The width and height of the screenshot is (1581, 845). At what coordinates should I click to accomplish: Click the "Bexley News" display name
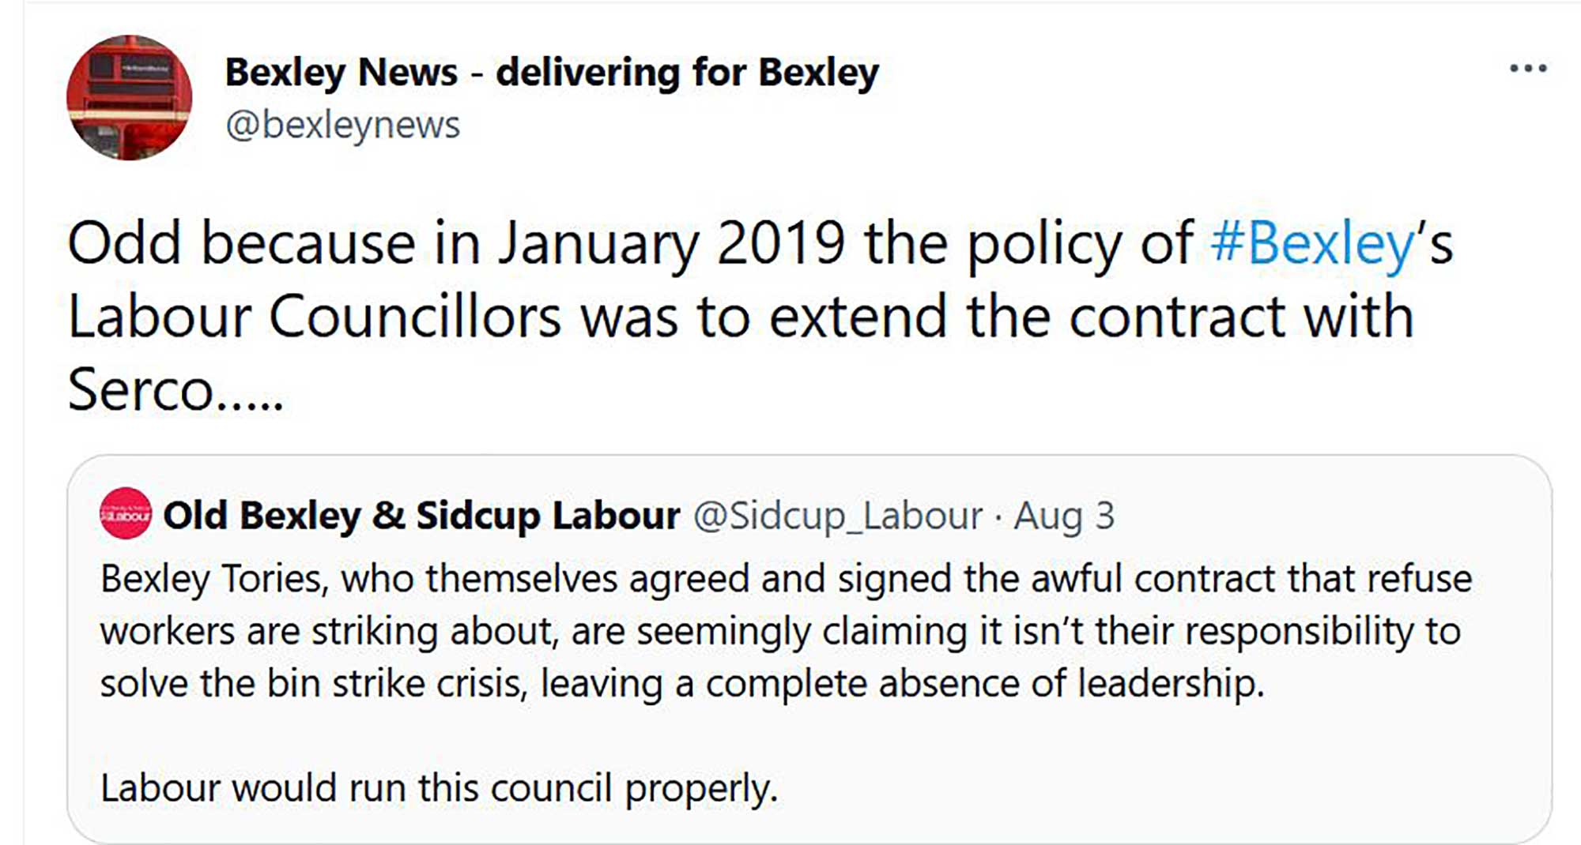point(341,72)
